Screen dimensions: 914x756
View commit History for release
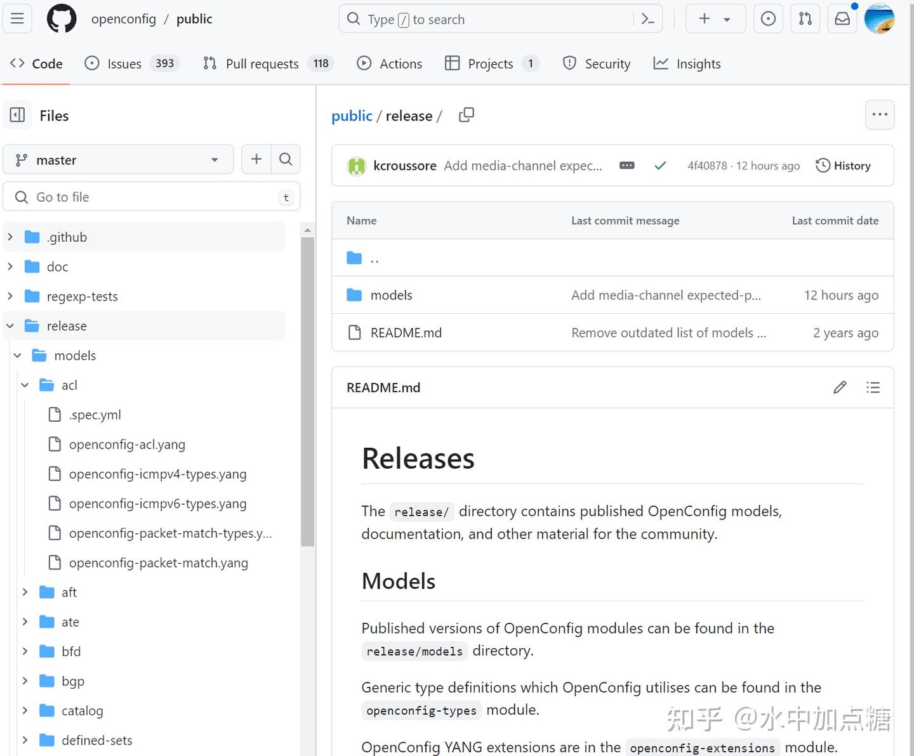tap(844, 166)
